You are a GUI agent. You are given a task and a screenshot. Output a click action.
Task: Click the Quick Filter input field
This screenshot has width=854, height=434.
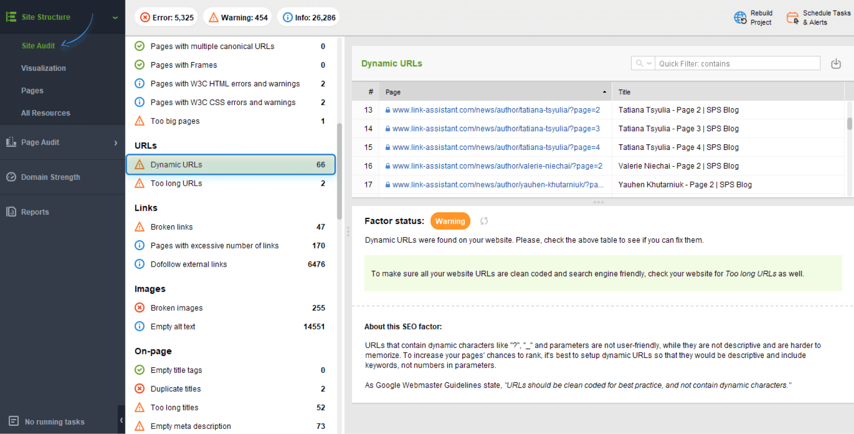pyautogui.click(x=737, y=64)
